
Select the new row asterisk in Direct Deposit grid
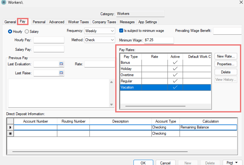pyautogui.click(x=10, y=134)
